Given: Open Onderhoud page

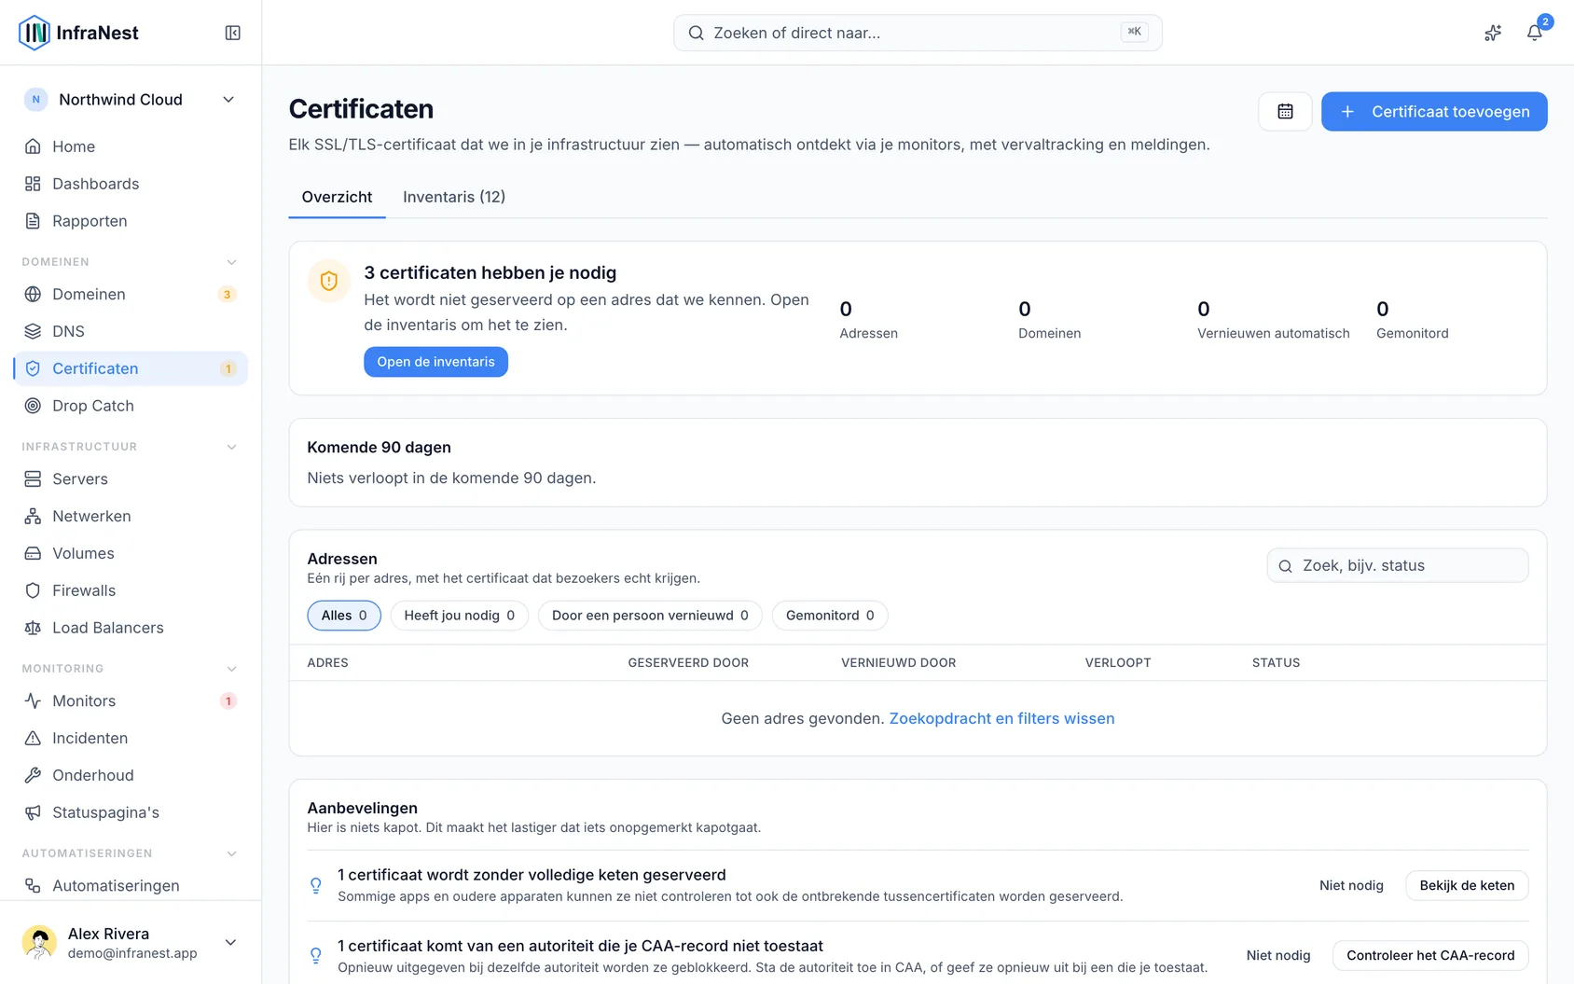Looking at the screenshot, I should point(131,775).
